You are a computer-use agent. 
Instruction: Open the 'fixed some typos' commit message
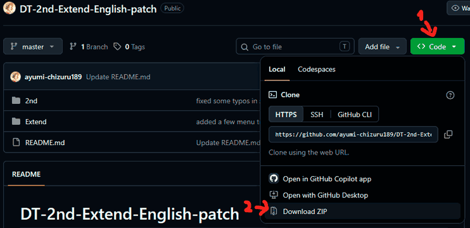(229, 101)
